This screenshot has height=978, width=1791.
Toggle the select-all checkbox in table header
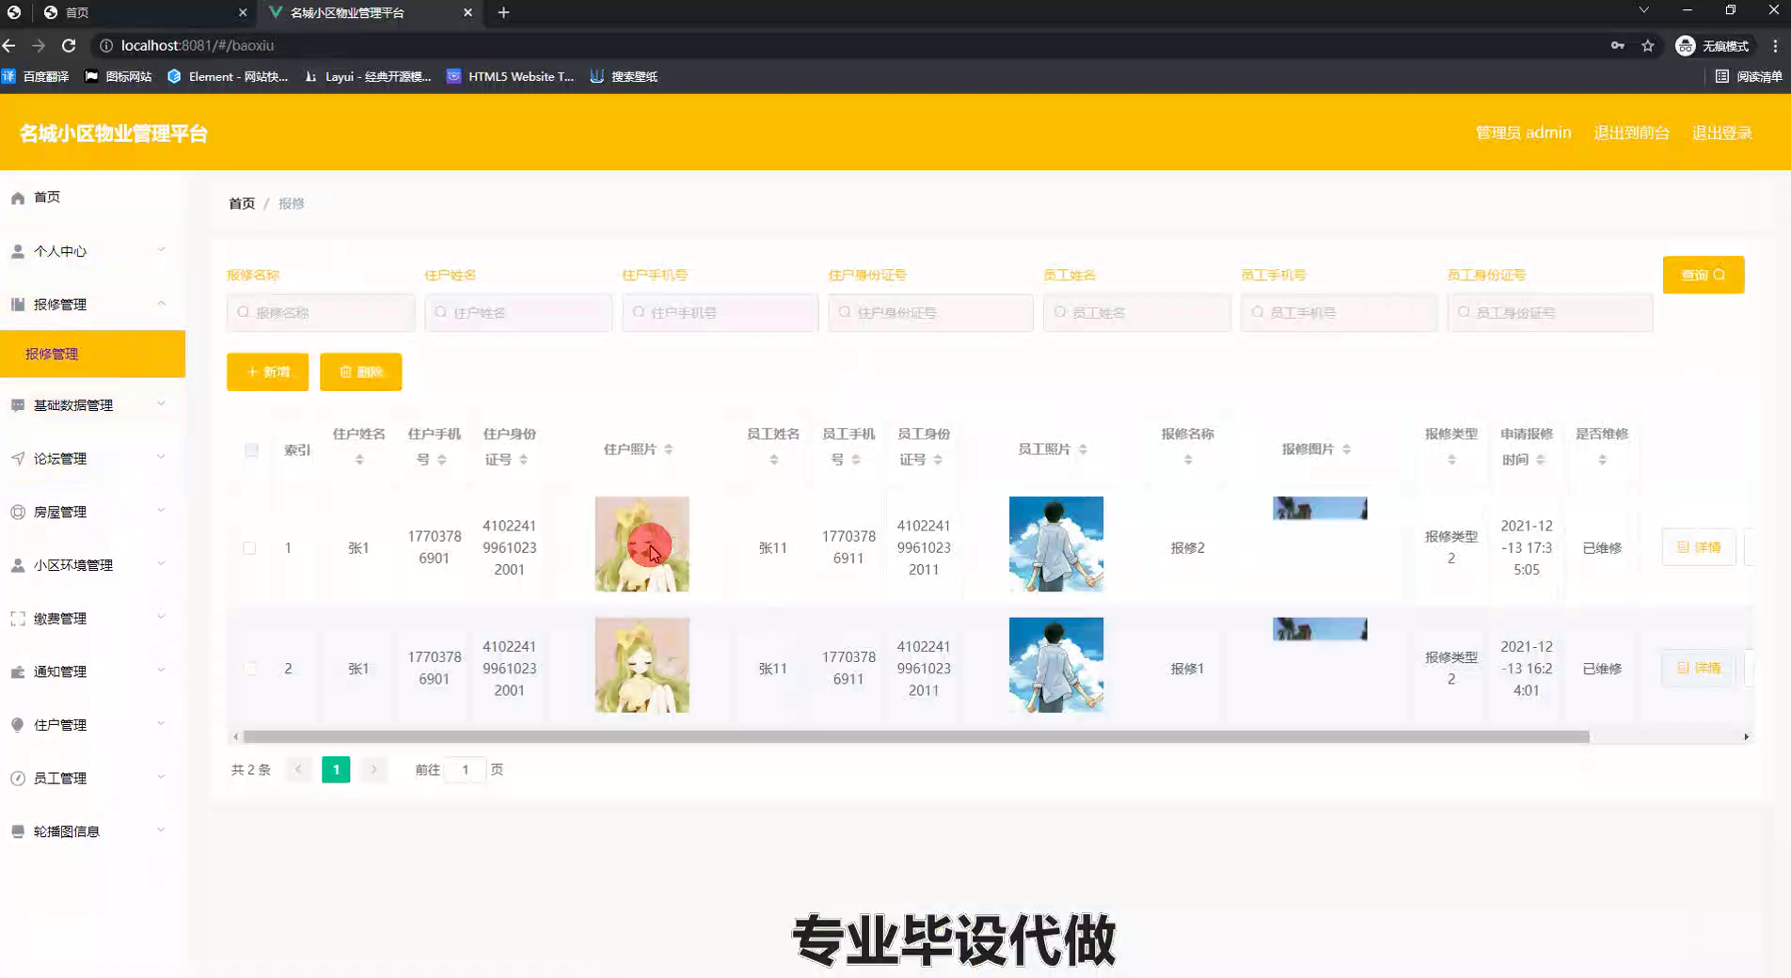[x=251, y=450]
